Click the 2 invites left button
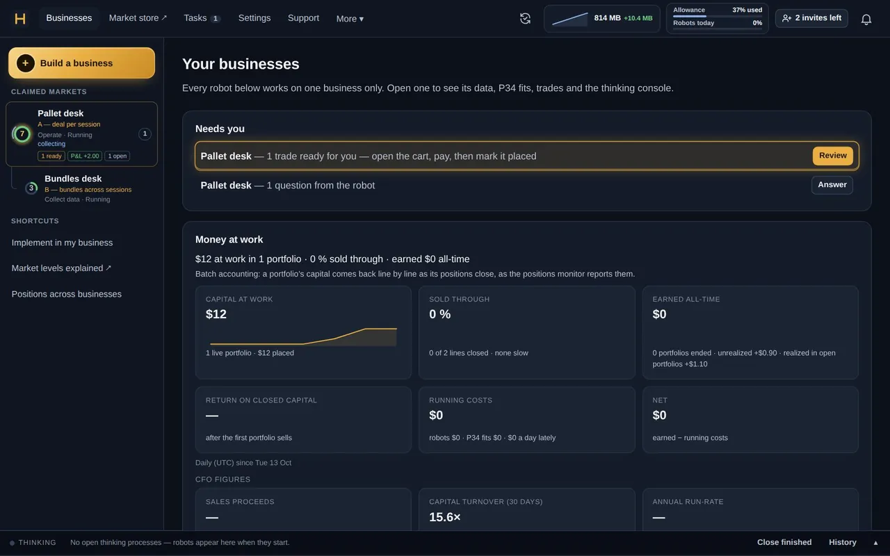This screenshot has width=890, height=556. (x=811, y=18)
